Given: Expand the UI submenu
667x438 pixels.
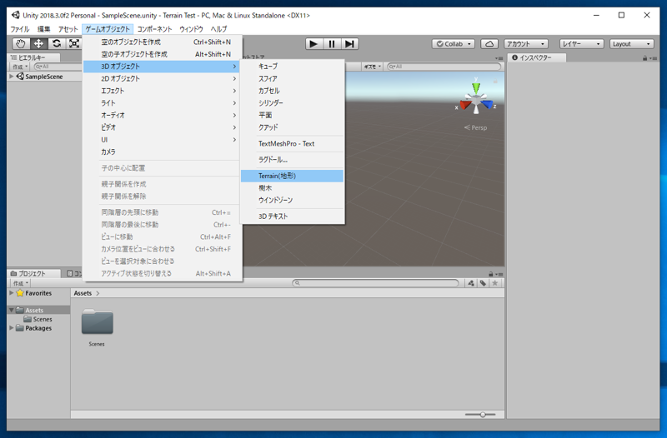Looking at the screenshot, I should click(163, 140).
